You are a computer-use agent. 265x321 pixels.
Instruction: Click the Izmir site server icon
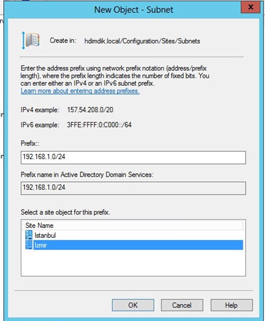[x=29, y=245]
